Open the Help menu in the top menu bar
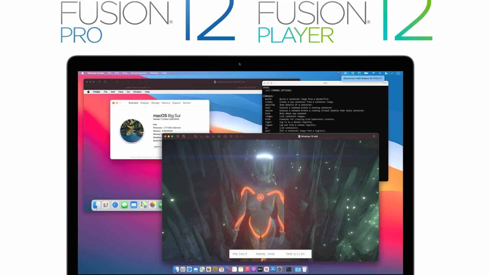The image size is (489, 275). (164, 73)
